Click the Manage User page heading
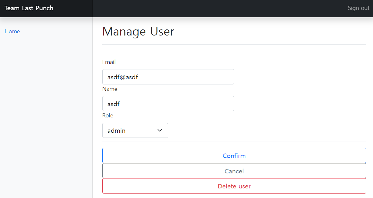The image size is (373, 198). (x=138, y=31)
